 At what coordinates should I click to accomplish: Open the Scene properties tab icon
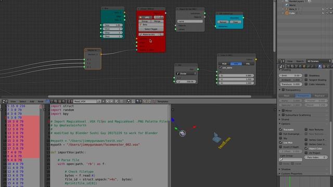pyautogui.click(x=296, y=66)
